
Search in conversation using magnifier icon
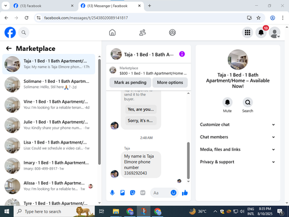[247, 102]
